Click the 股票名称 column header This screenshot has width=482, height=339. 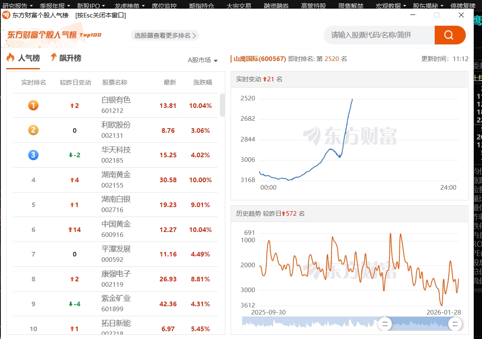[114, 83]
